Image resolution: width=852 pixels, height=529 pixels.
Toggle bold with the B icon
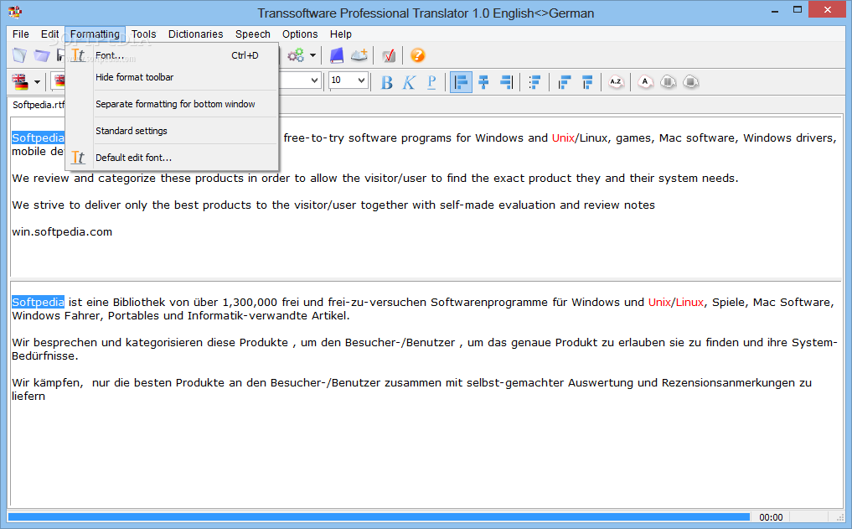coord(386,82)
